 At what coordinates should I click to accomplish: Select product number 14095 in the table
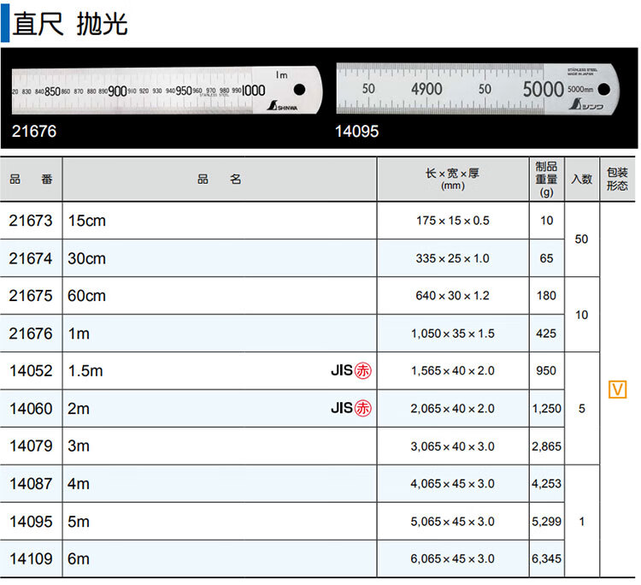(x=31, y=522)
